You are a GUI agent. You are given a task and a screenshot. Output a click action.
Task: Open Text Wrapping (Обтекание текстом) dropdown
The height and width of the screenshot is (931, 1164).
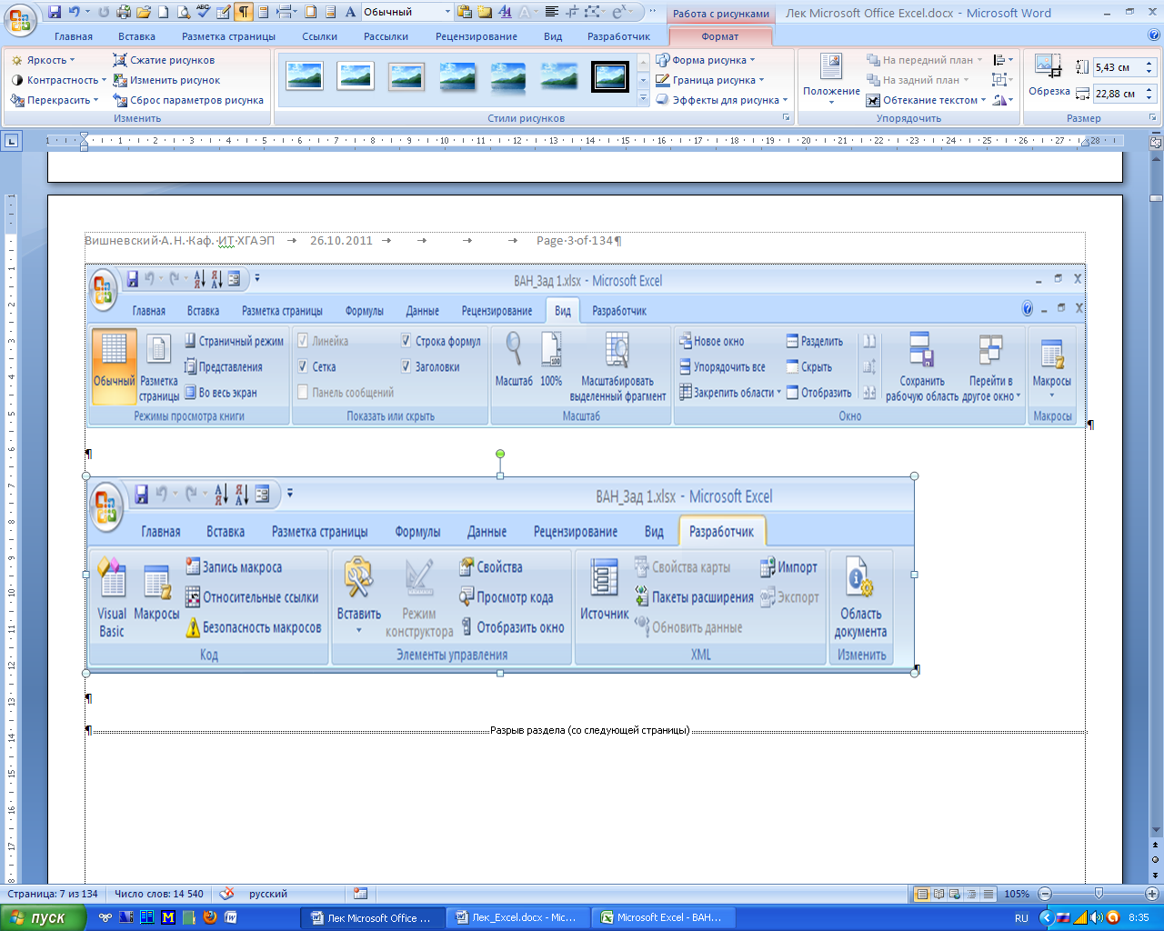[927, 100]
